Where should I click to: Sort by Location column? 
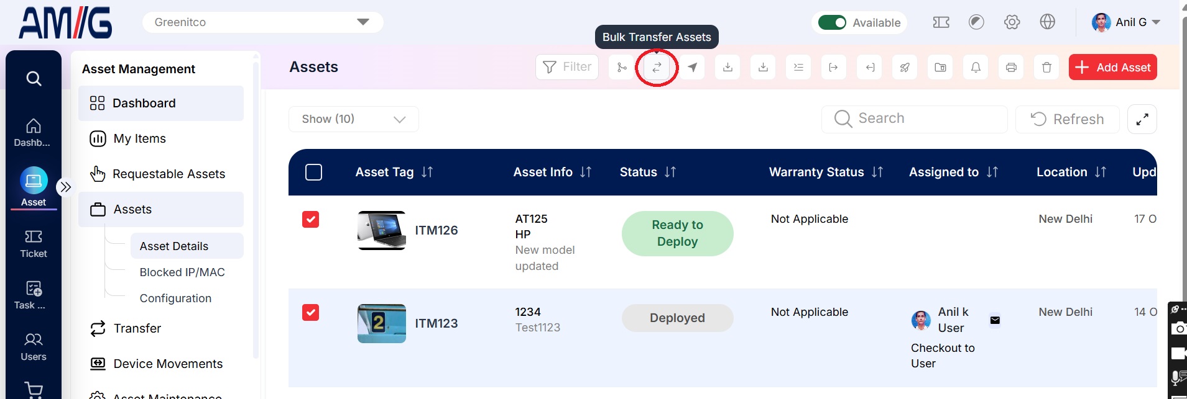tap(1101, 172)
